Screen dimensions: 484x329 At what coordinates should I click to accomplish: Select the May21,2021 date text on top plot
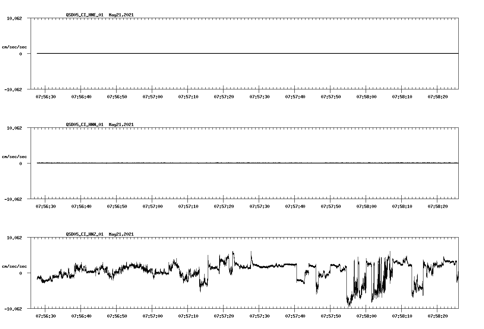(x=120, y=15)
